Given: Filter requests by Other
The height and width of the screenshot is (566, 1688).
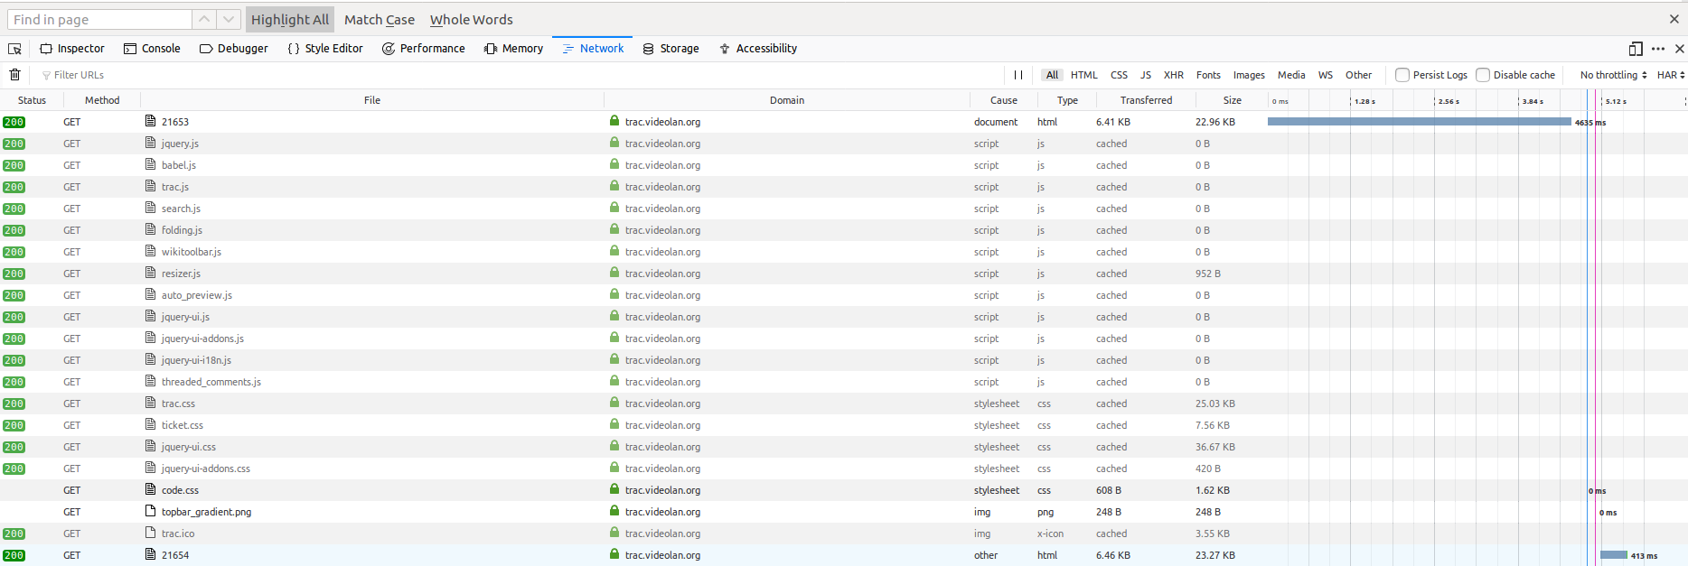Looking at the screenshot, I should pyautogui.click(x=1358, y=75).
